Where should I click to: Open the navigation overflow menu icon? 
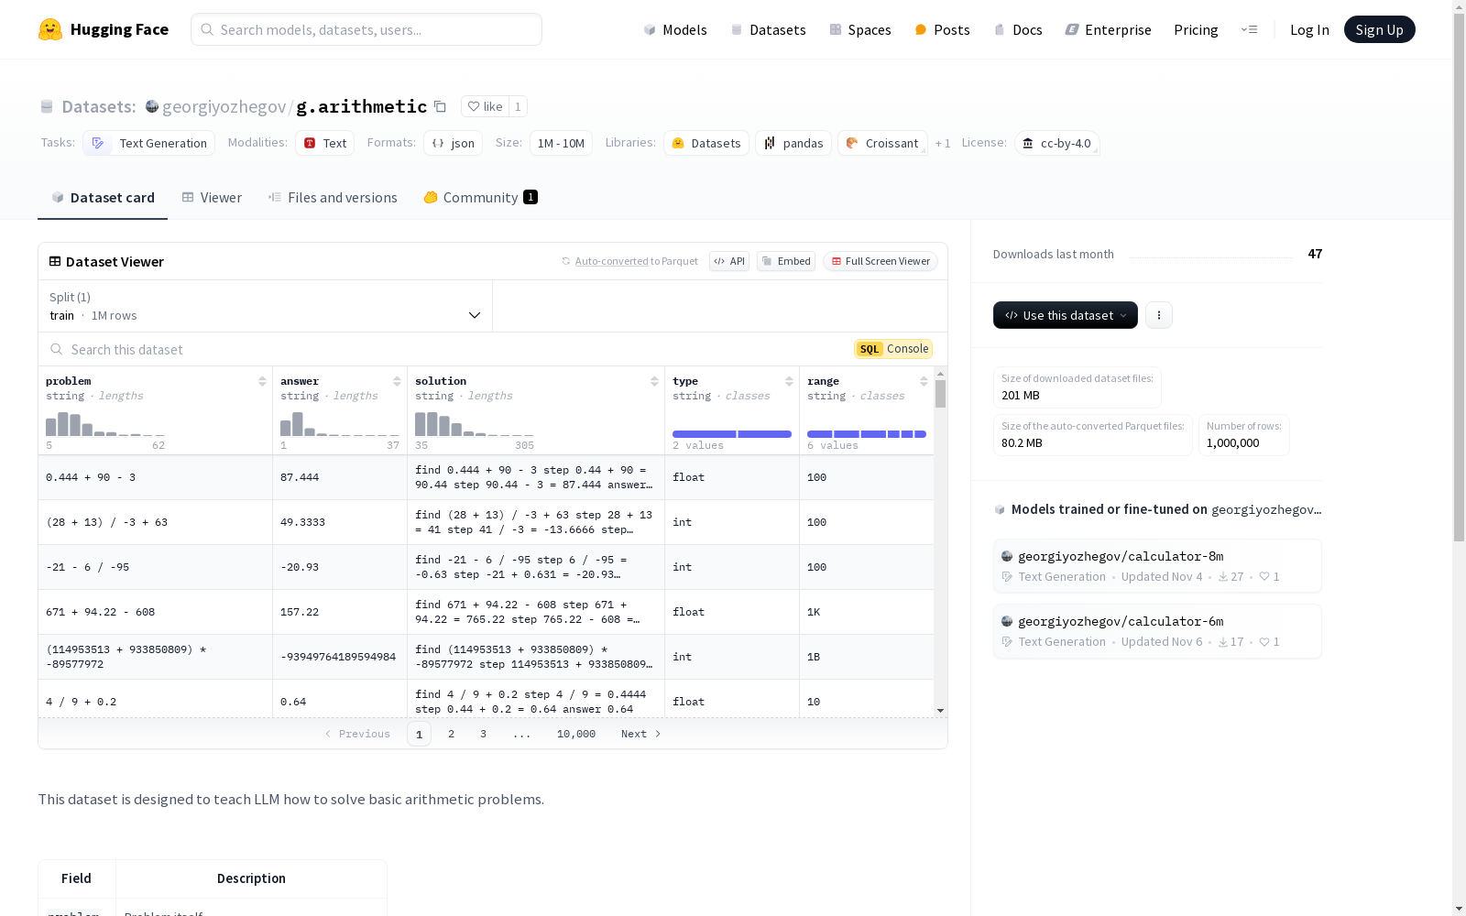pyautogui.click(x=1249, y=29)
